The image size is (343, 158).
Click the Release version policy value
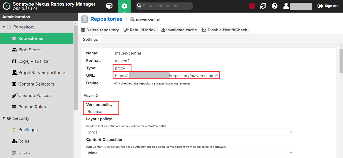[x=95, y=111]
